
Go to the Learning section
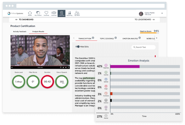click(x=54, y=13)
